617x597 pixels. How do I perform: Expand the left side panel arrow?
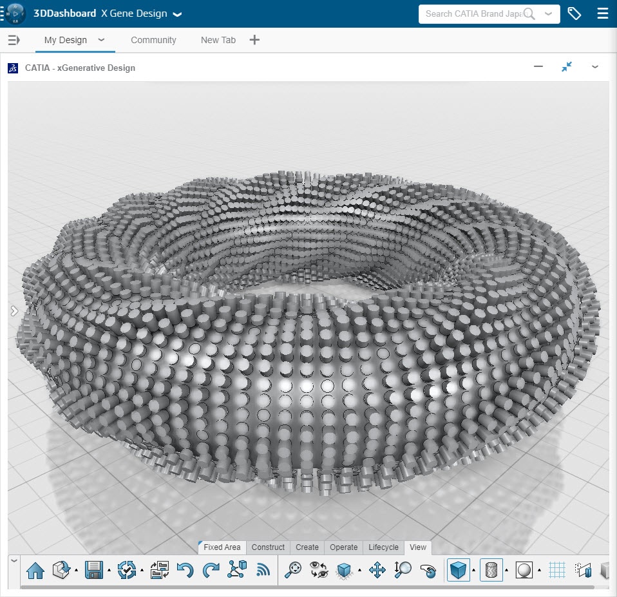(14, 311)
